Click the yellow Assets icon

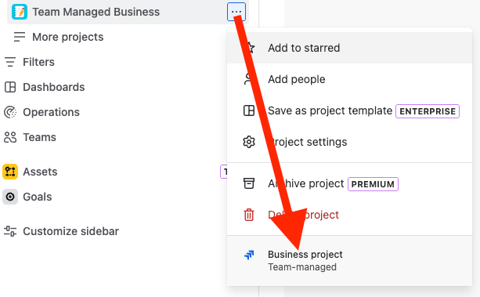pos(10,172)
